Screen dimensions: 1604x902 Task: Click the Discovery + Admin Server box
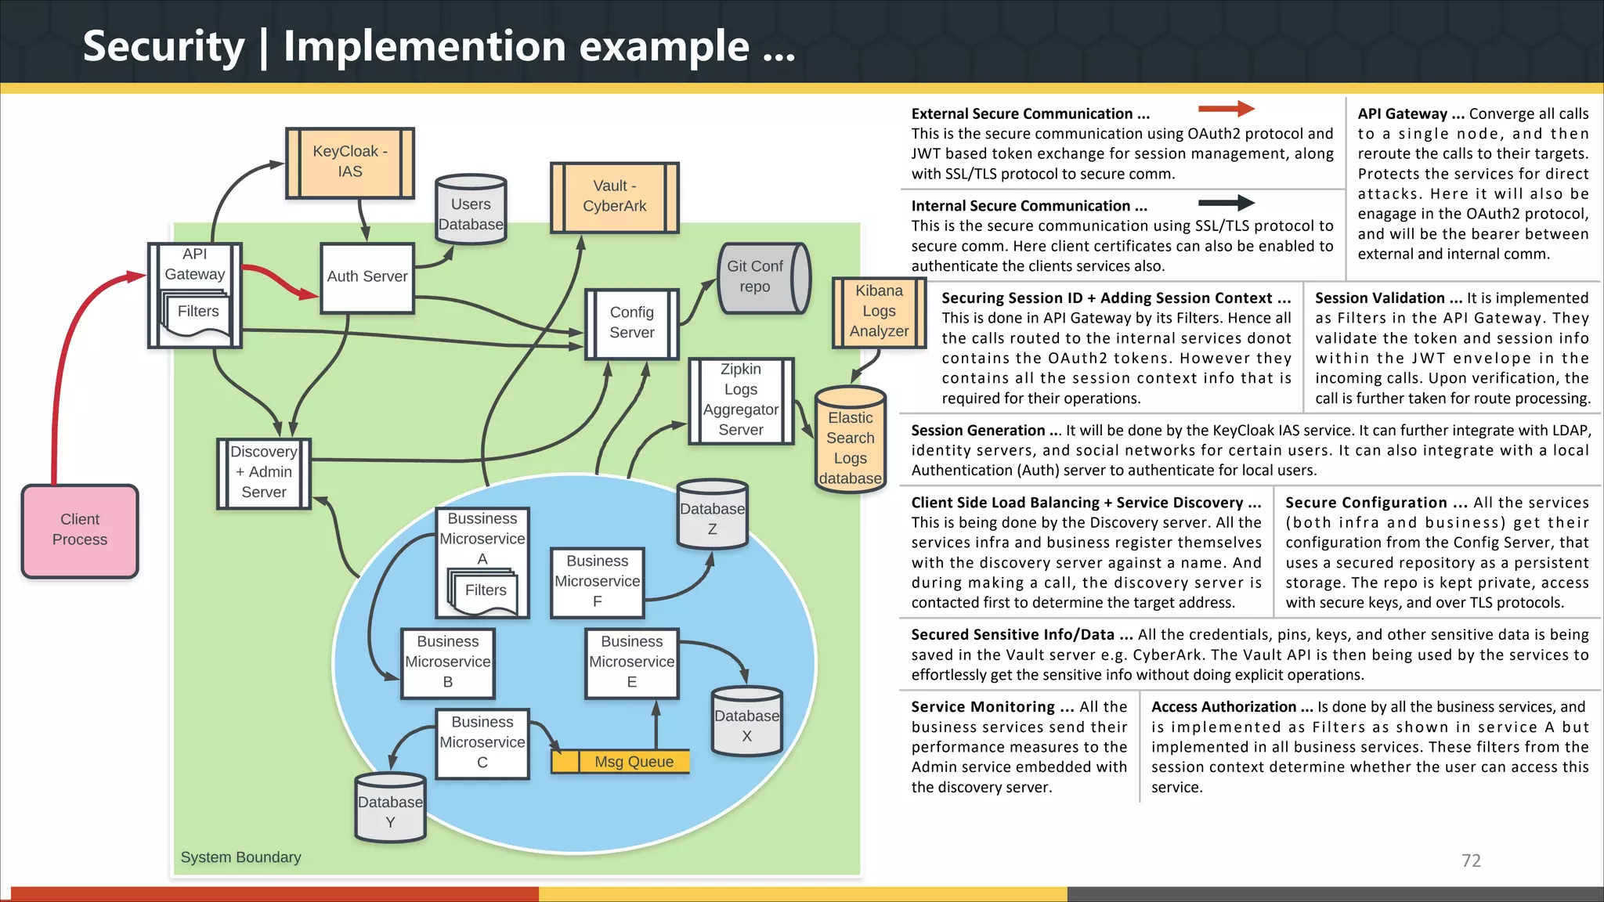pyautogui.click(x=264, y=472)
